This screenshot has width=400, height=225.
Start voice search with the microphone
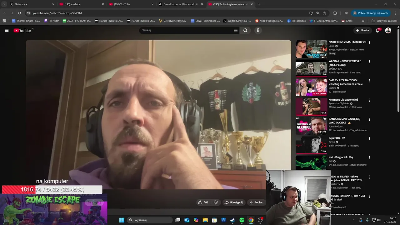tap(258, 30)
